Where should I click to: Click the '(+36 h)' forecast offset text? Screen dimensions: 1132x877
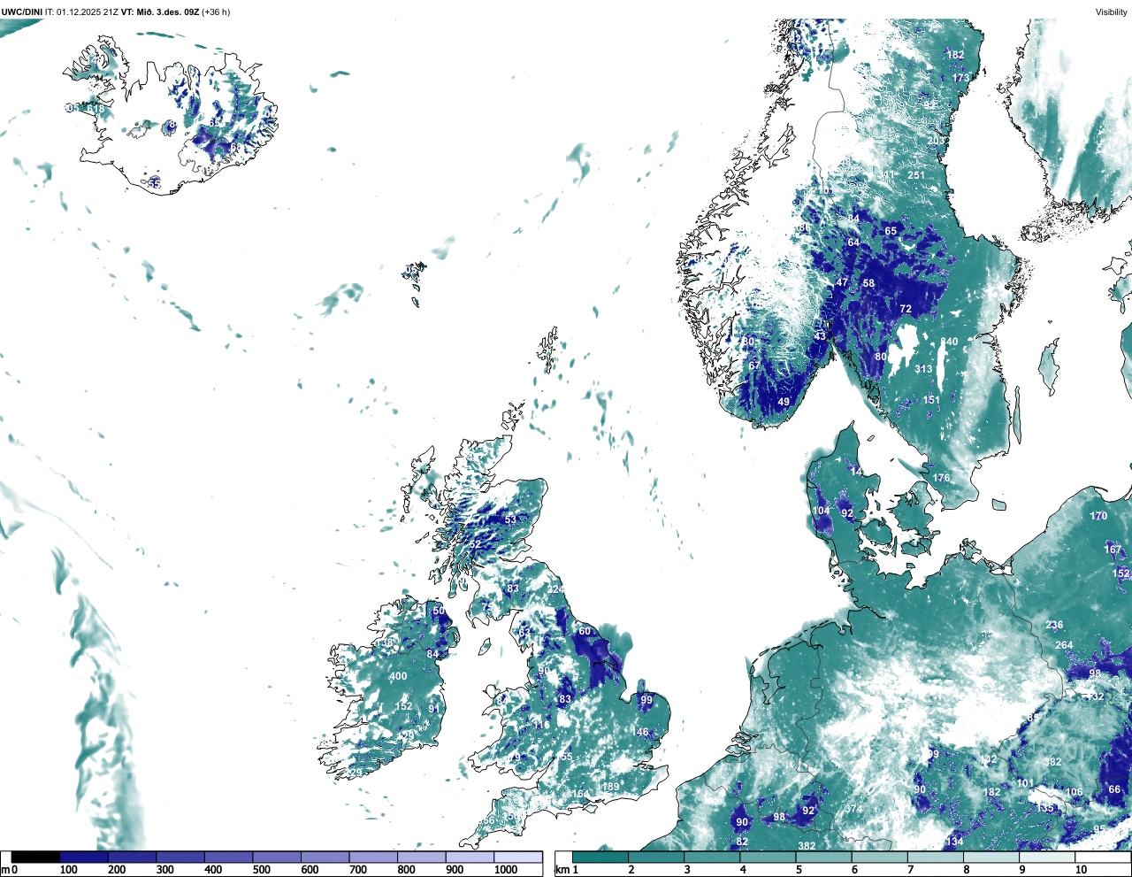(x=217, y=12)
